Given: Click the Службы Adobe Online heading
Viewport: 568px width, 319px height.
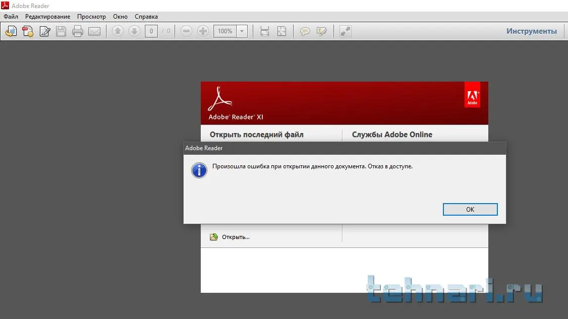Looking at the screenshot, I should point(392,135).
